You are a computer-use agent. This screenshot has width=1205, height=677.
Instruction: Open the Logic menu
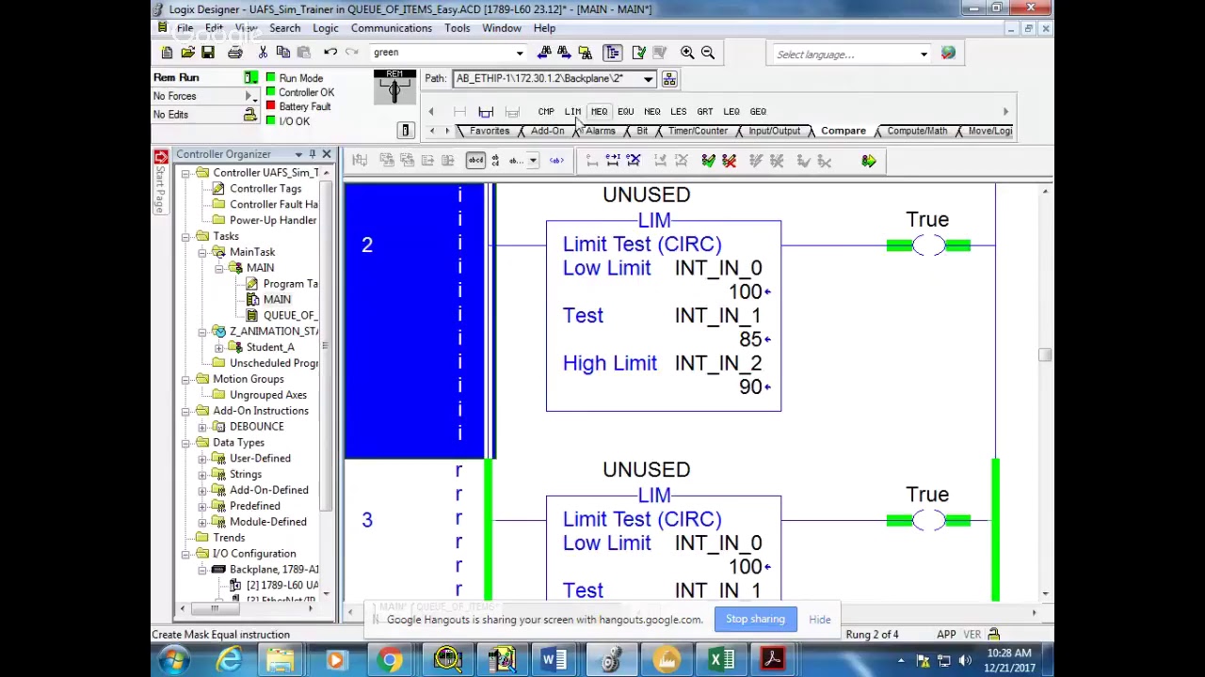pos(326,28)
